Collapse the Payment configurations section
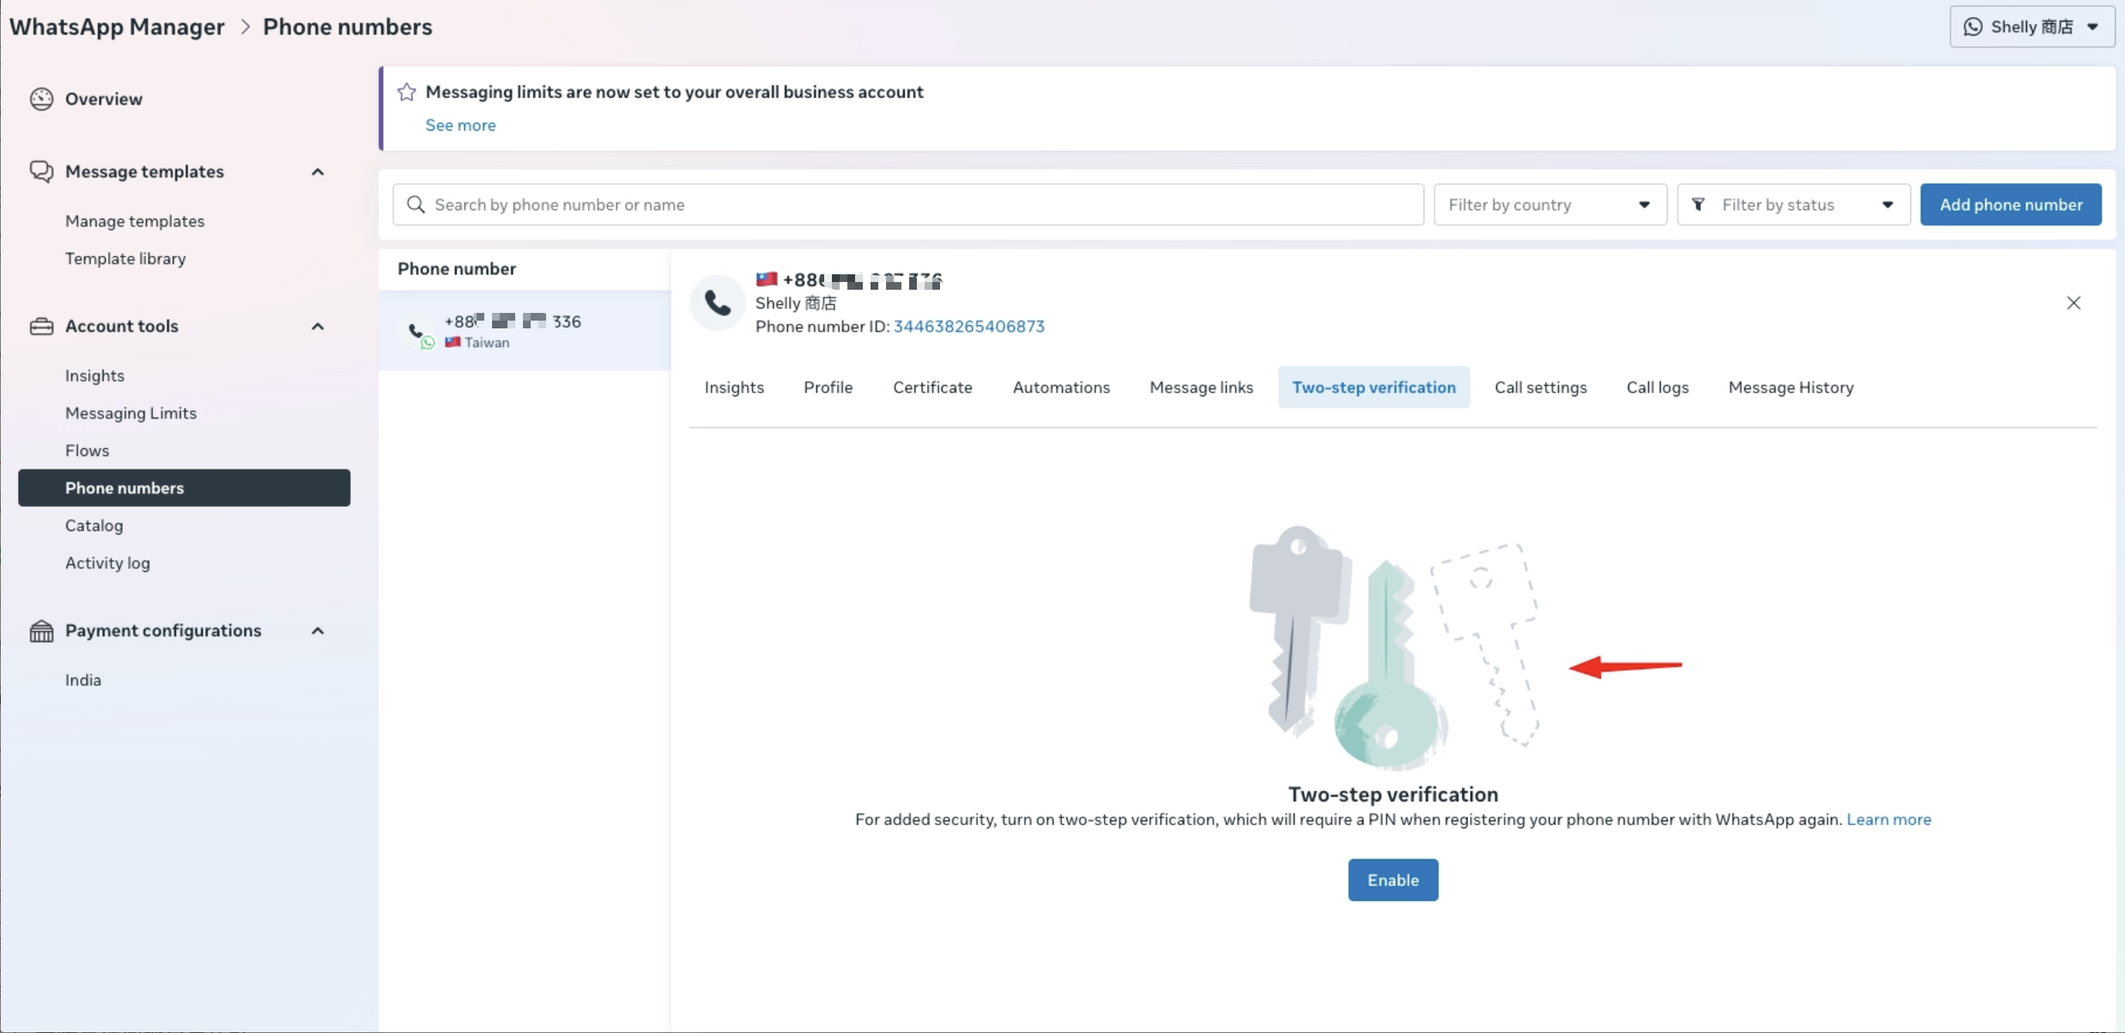The width and height of the screenshot is (2125, 1033). [x=317, y=631]
